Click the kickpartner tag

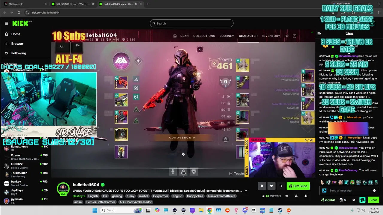pos(160,196)
